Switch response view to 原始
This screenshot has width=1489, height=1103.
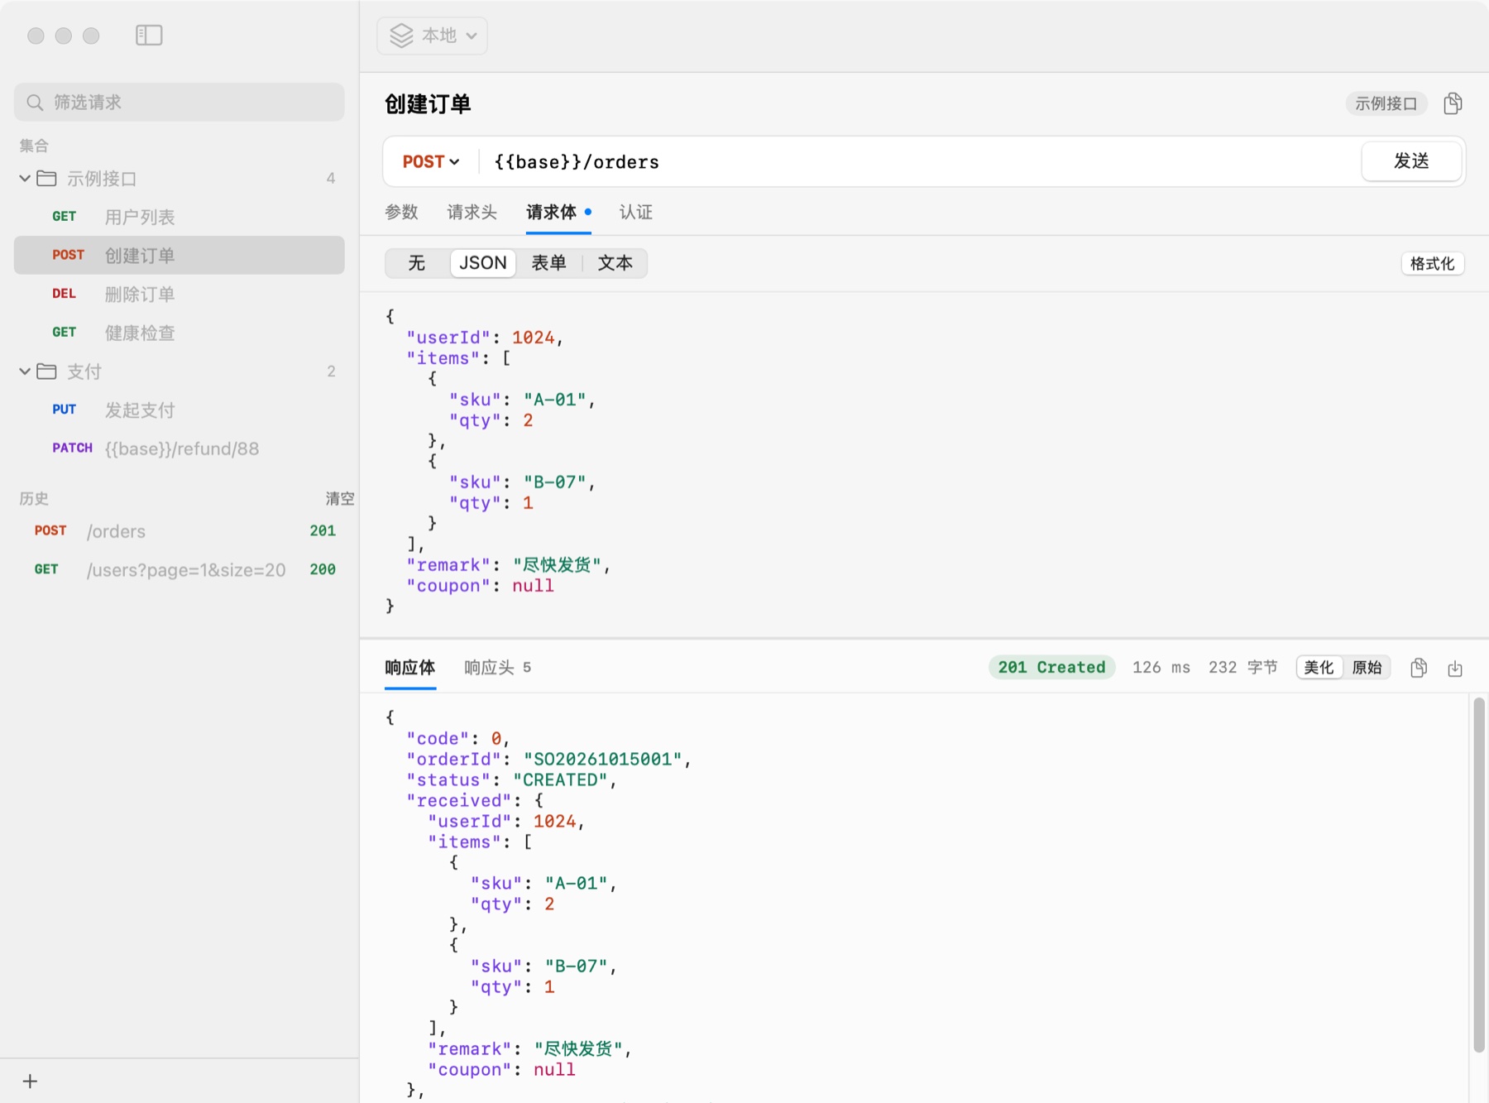coord(1367,667)
